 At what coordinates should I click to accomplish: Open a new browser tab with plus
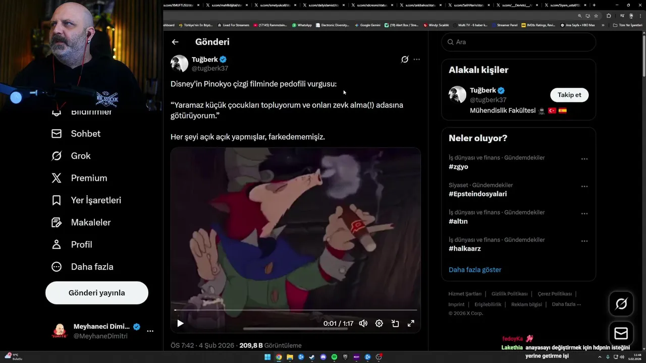[x=594, y=5]
